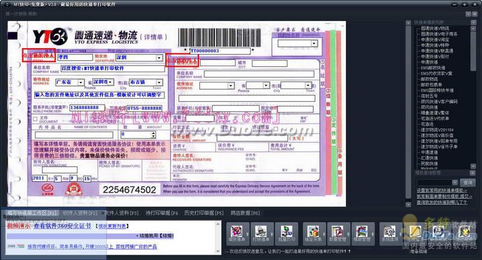Viewport: 482px width, 260px height.
Task: Switch to 待打印单据[F4] tab
Action: pos(162,212)
